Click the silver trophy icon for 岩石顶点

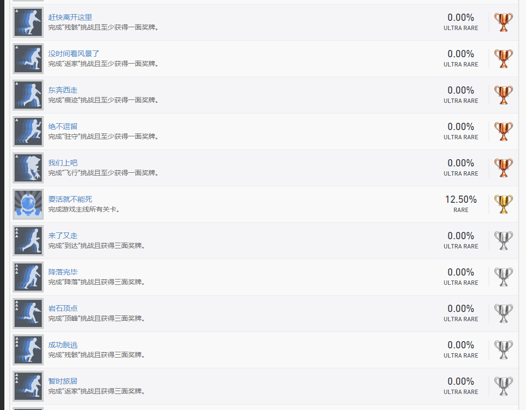pos(503,313)
